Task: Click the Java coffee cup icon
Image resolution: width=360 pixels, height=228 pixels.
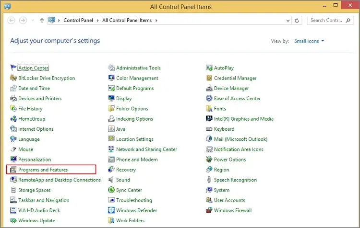Action: (111, 129)
